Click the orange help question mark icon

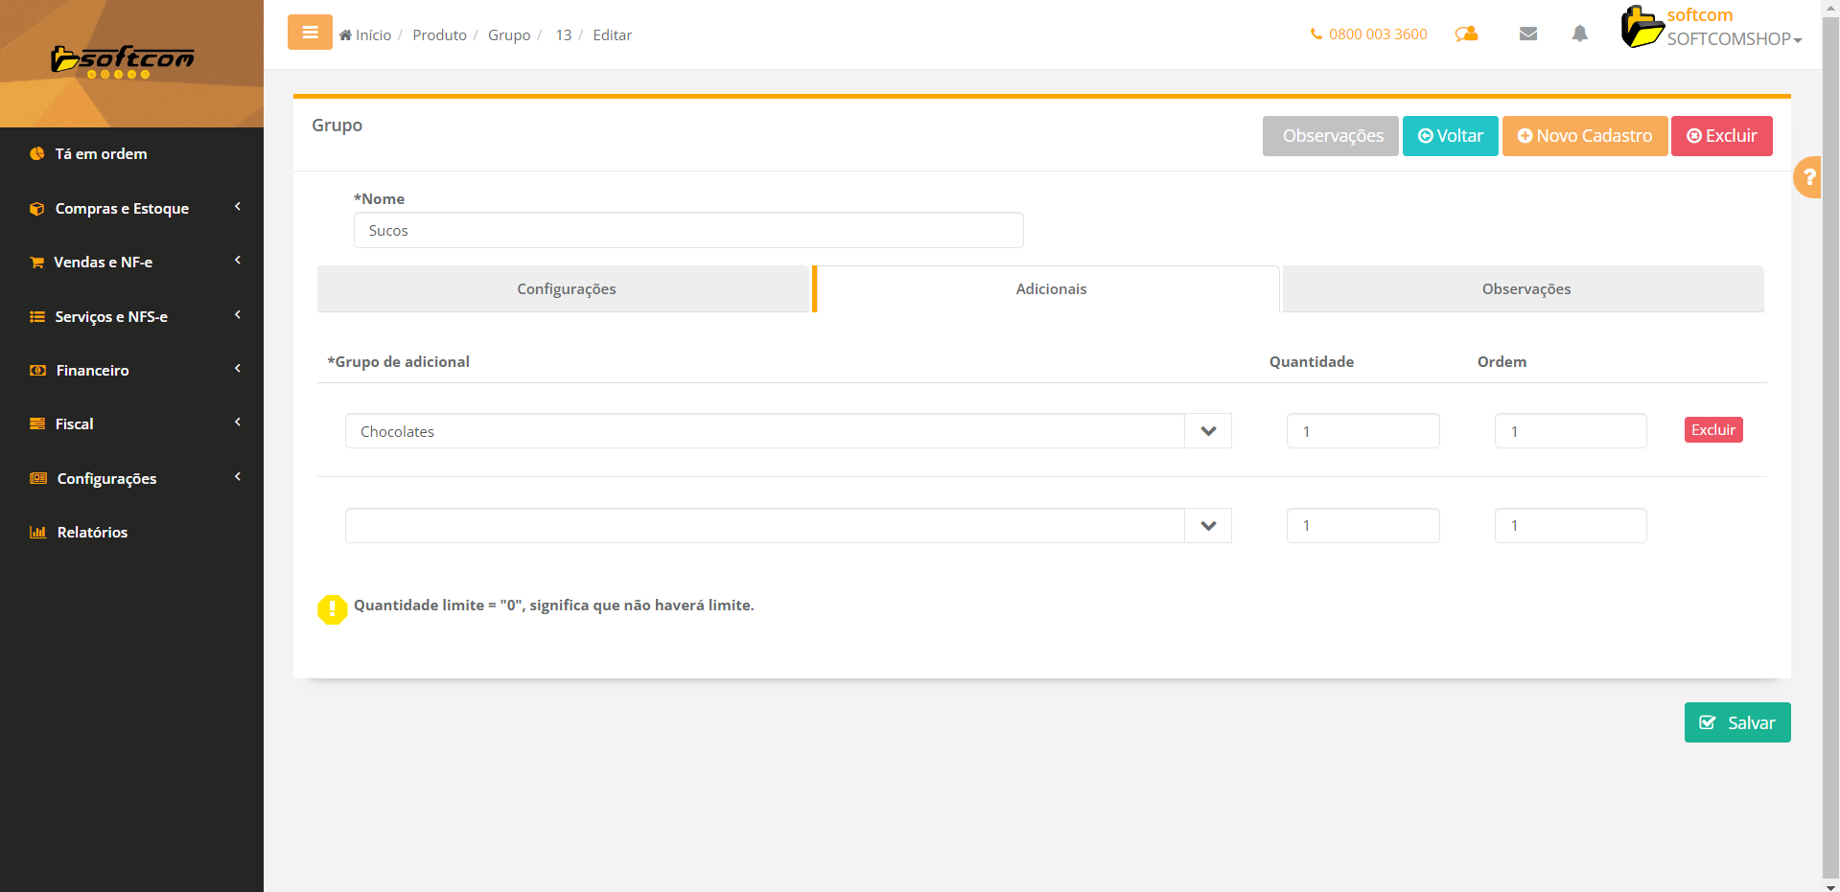coord(1808,177)
